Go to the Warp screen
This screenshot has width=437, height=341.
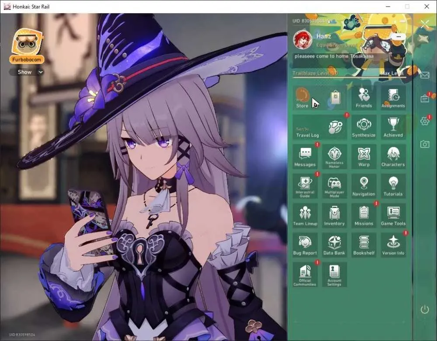[364, 157]
